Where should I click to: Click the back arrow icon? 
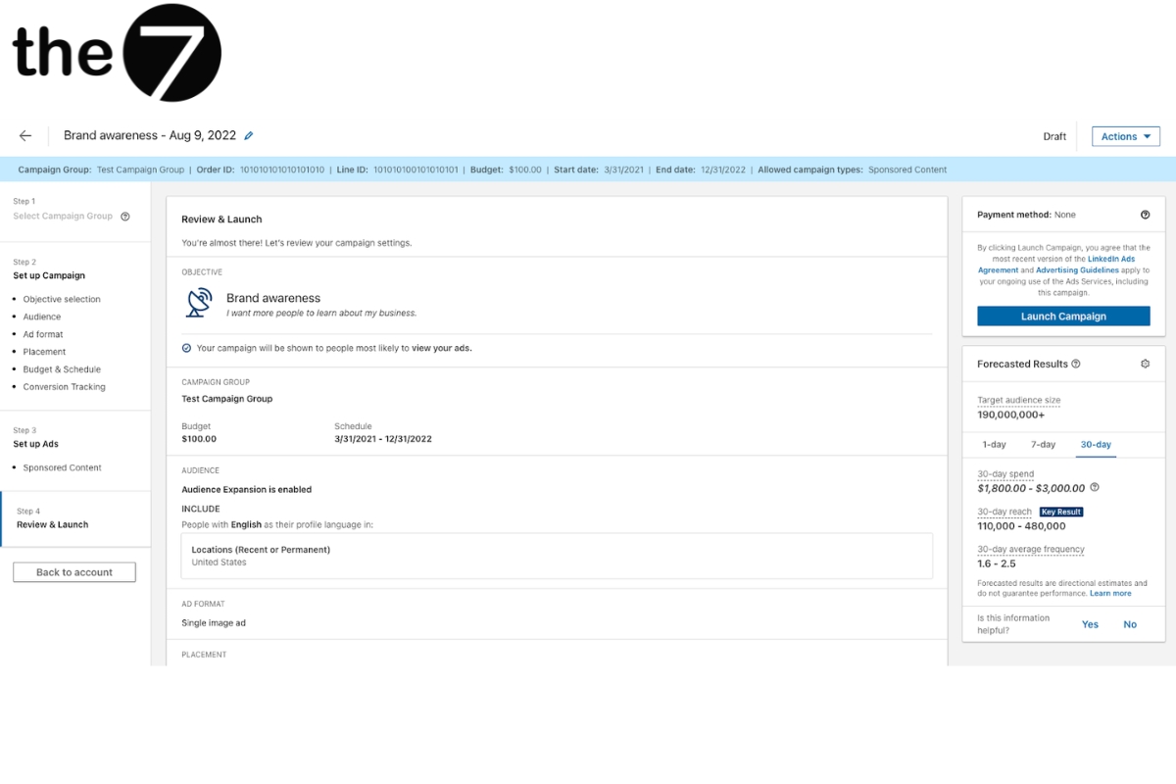click(25, 136)
